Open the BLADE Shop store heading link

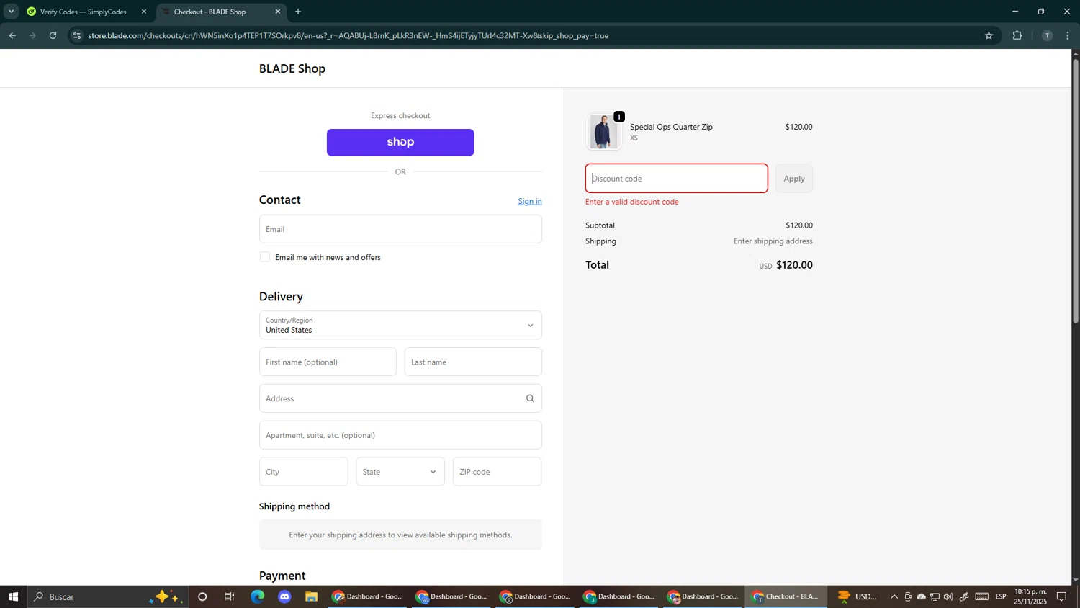pyautogui.click(x=292, y=68)
